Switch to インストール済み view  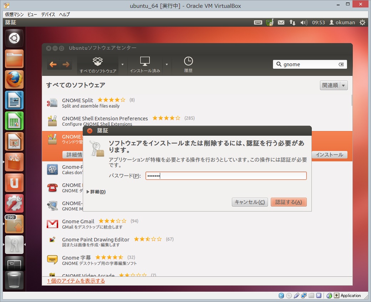tap(145, 64)
